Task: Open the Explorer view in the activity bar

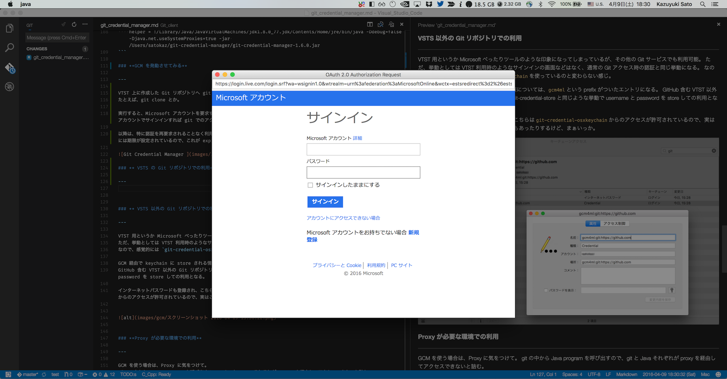Action: pyautogui.click(x=9, y=28)
